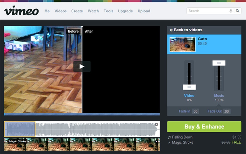
Task: Switch to the Watch section
Action: pos(93,11)
